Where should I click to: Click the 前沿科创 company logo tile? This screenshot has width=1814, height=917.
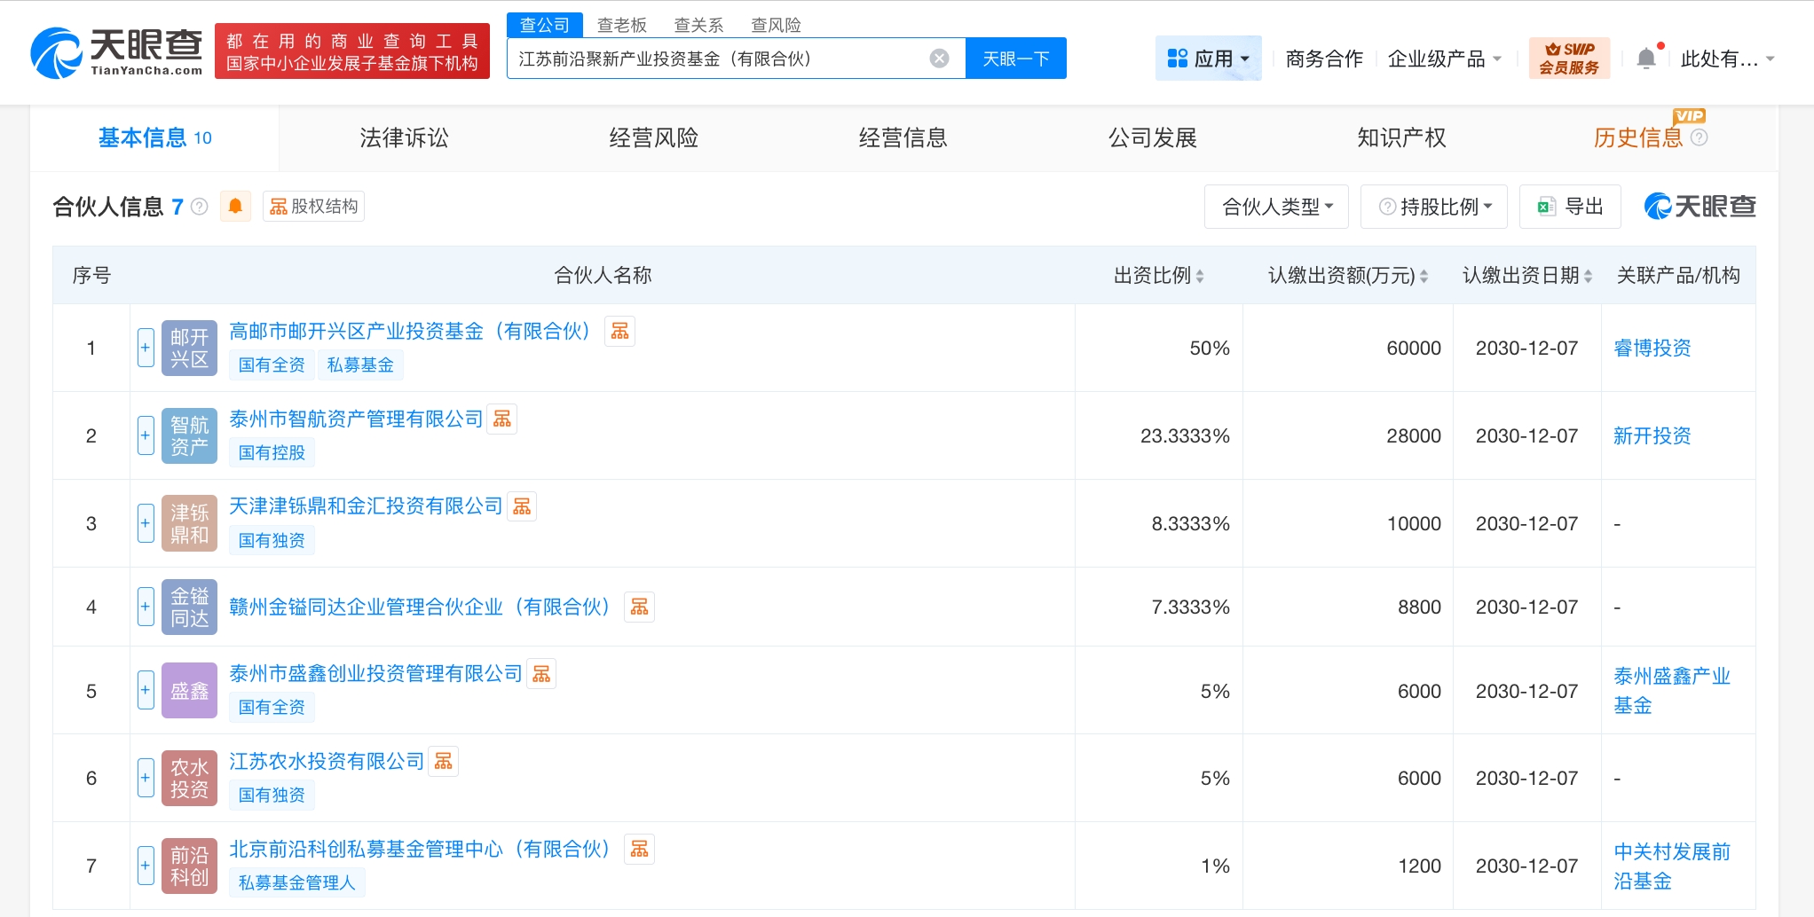[189, 866]
